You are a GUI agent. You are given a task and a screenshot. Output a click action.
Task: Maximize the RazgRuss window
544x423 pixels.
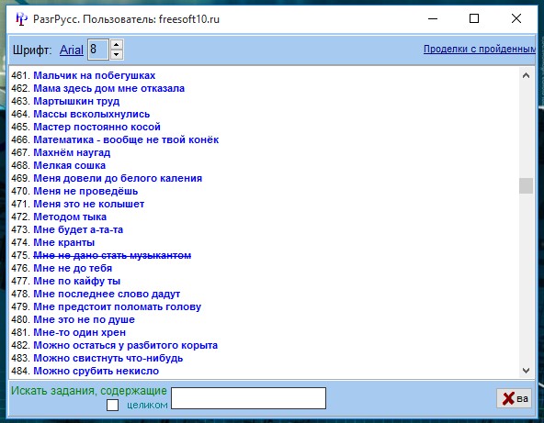click(474, 18)
